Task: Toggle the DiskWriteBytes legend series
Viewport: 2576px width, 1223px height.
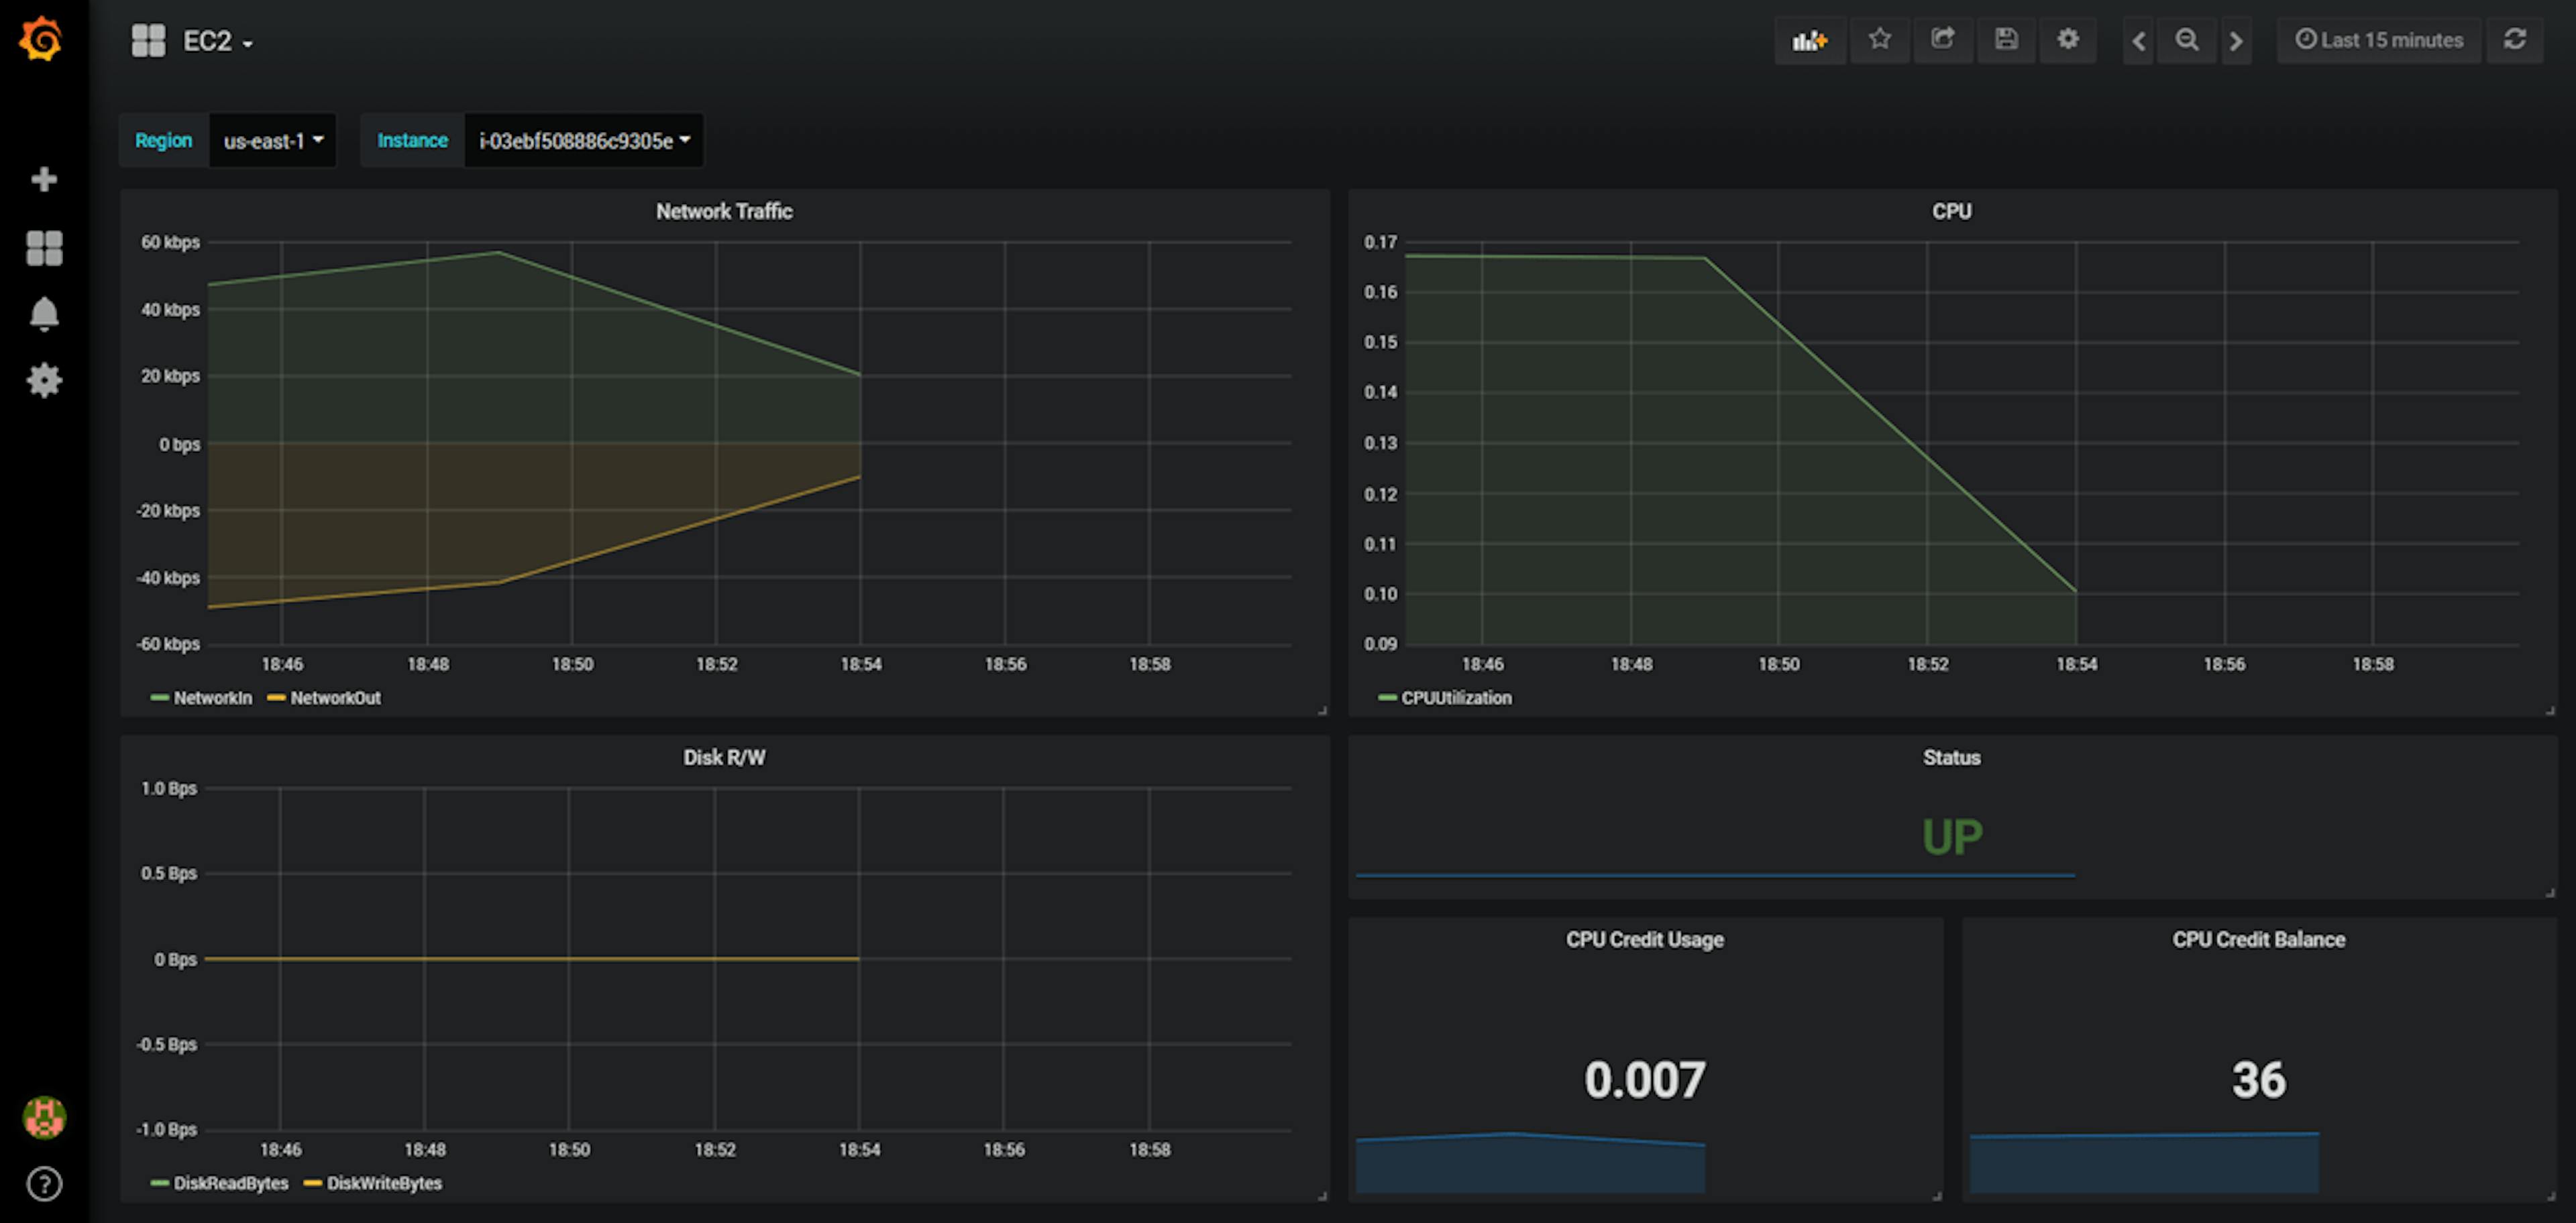Action: click(384, 1183)
